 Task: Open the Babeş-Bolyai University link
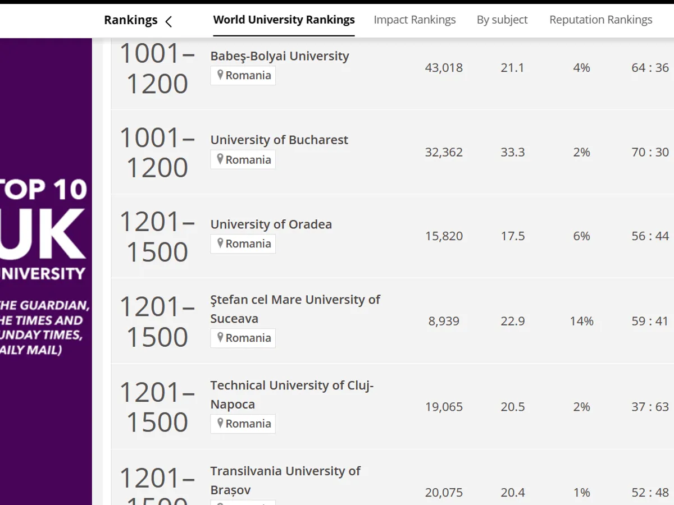pos(280,56)
